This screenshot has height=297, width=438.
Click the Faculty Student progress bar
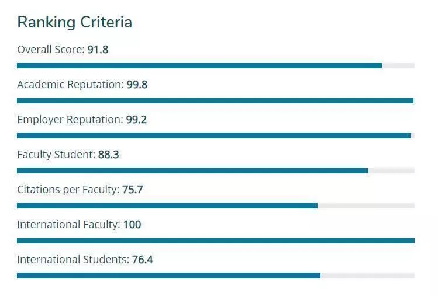click(x=216, y=171)
